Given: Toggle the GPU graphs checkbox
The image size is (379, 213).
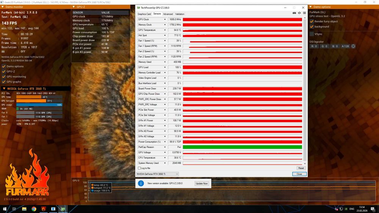Looking at the screenshot, I should 4,82.
